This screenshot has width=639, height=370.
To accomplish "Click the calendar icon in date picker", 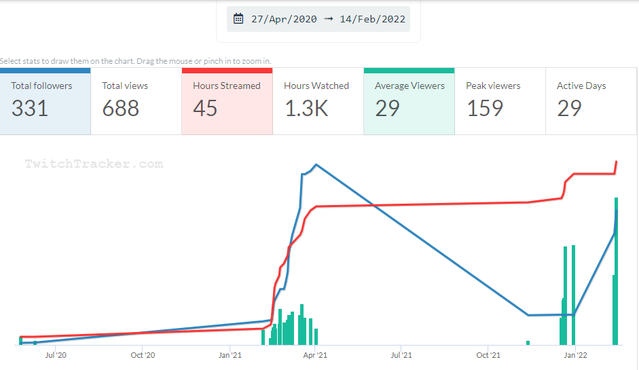I will click(238, 19).
